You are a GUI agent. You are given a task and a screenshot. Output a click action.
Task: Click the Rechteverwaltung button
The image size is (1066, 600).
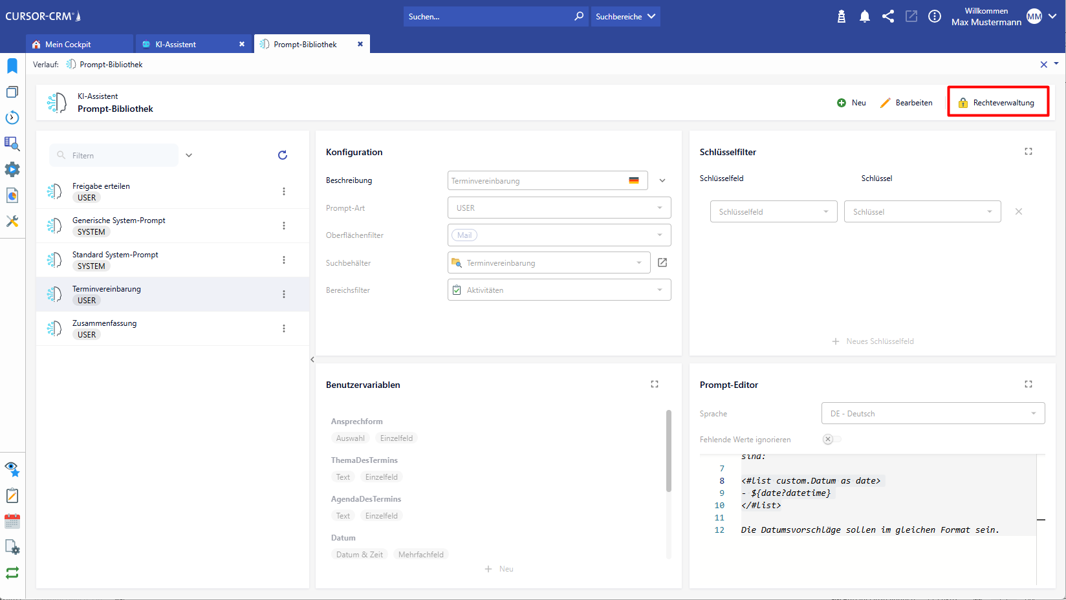tap(997, 103)
